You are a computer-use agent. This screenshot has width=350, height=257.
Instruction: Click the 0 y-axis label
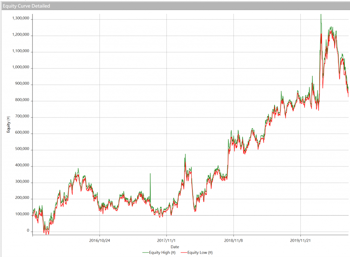28,231
